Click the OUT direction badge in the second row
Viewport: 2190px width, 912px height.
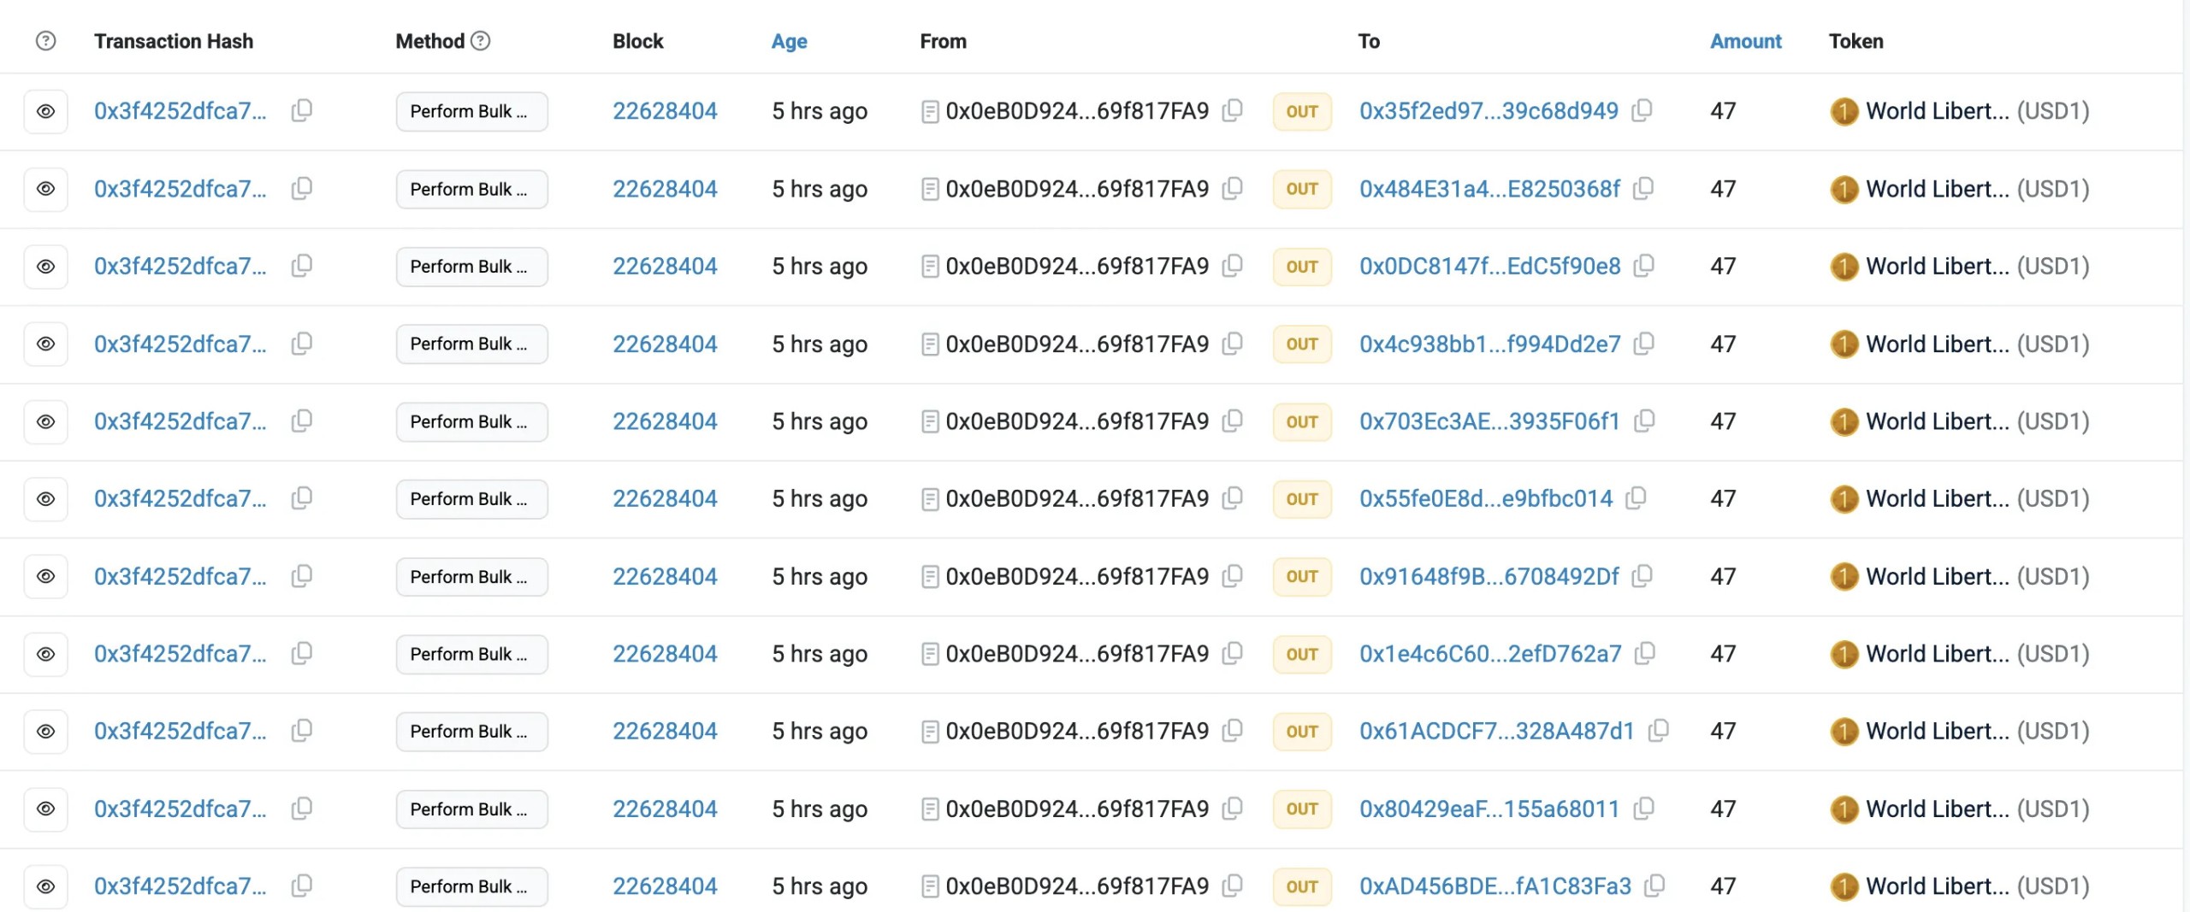(1301, 188)
